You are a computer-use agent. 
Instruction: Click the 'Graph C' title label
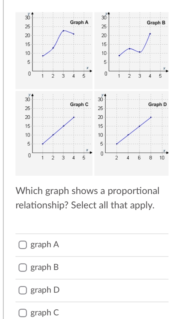click(x=79, y=105)
